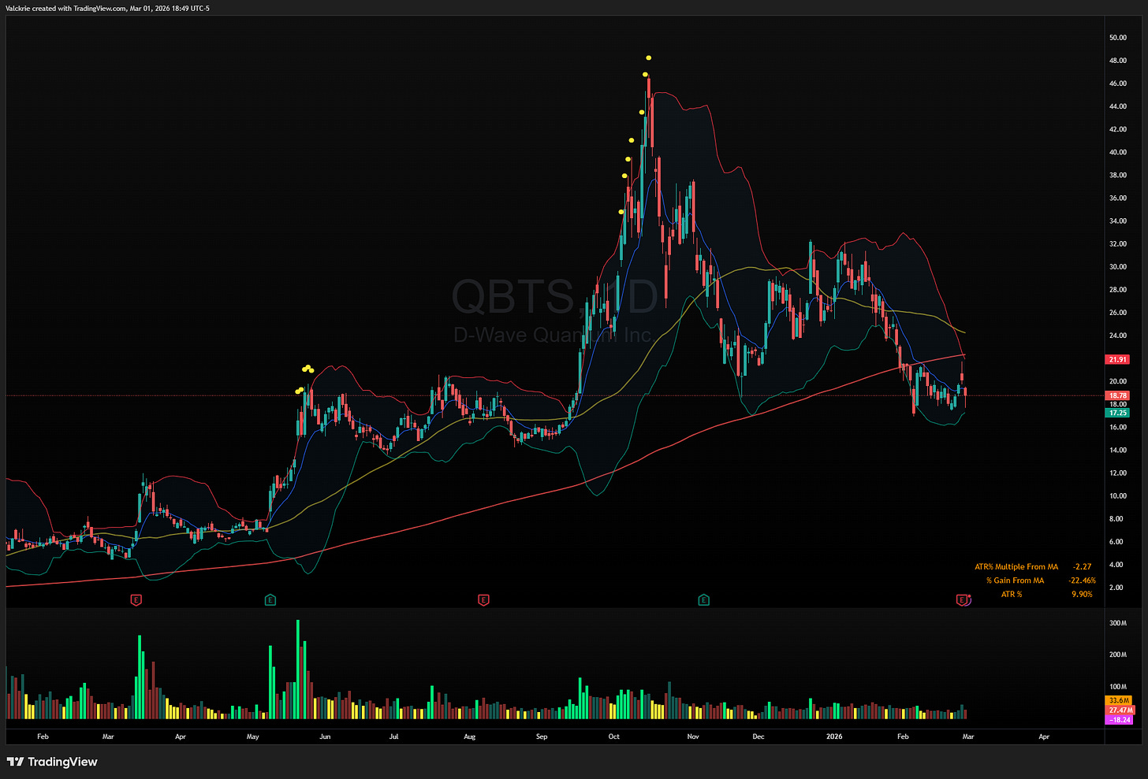Click the Dec time axis label
The height and width of the screenshot is (779, 1148).
758,736
